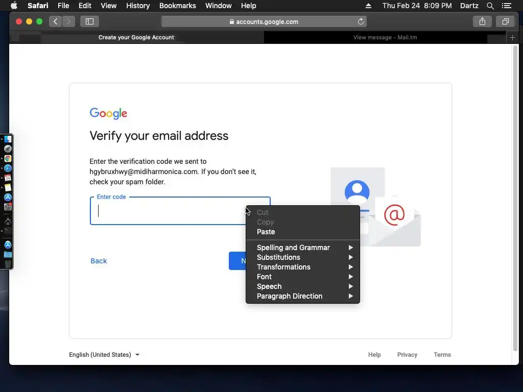Open the Window menu

219,6
